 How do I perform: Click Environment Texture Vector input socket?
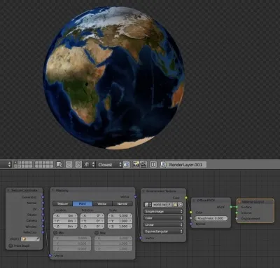coord(141,238)
